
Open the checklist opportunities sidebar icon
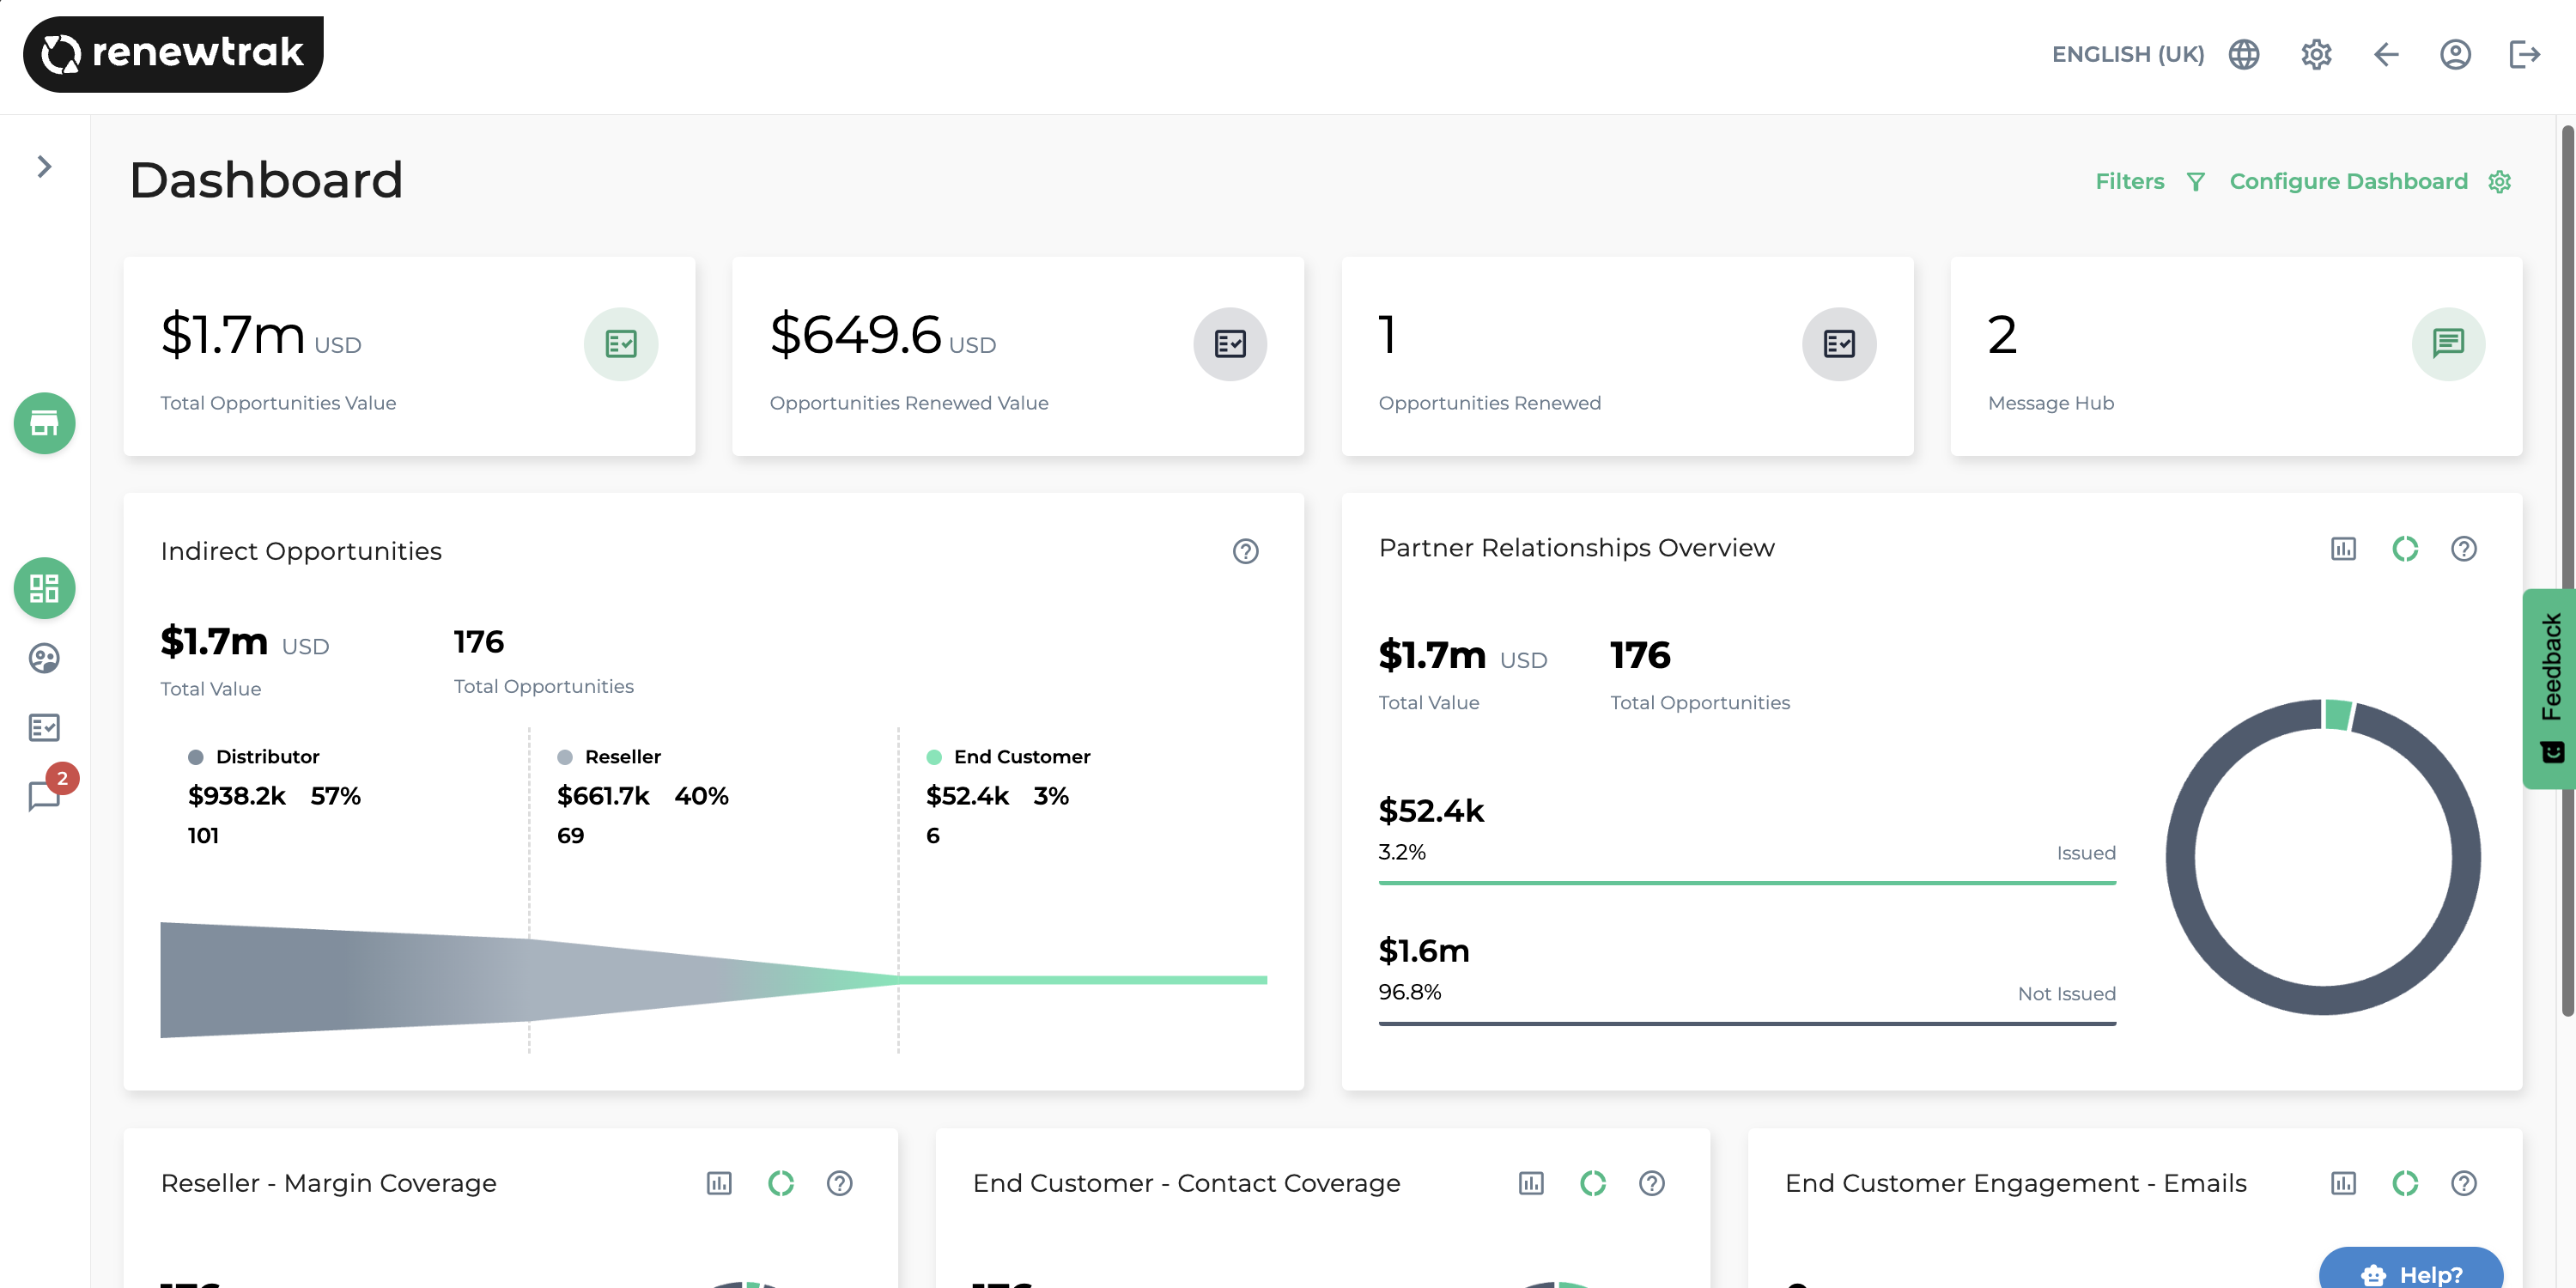(44, 727)
